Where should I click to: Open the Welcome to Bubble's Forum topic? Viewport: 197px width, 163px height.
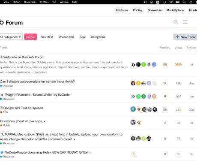point(24,57)
